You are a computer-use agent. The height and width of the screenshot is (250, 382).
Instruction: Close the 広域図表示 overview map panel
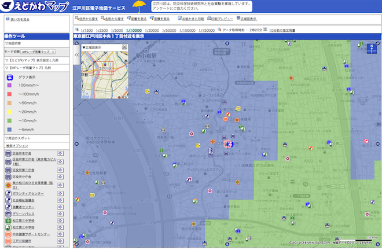point(124,47)
